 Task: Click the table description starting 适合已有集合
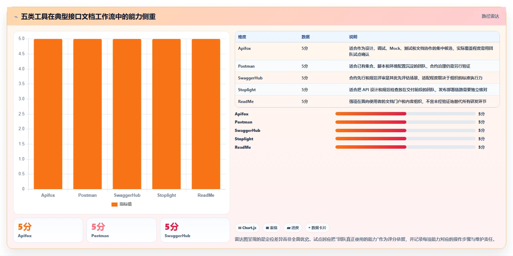point(410,66)
